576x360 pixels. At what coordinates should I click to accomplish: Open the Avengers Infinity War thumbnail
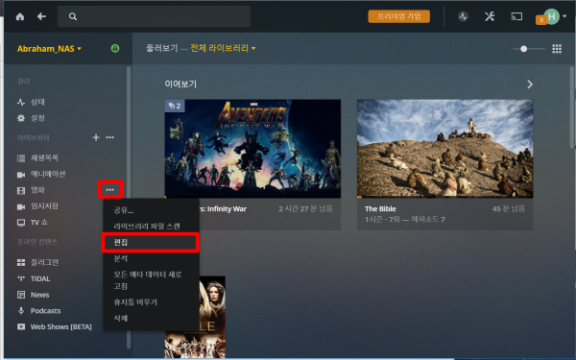coord(252,149)
